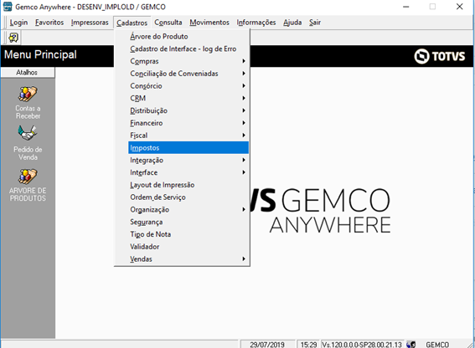Click the date 29/07/2019 in status bar
Screen dimensions: 475x348
[x=267, y=345]
